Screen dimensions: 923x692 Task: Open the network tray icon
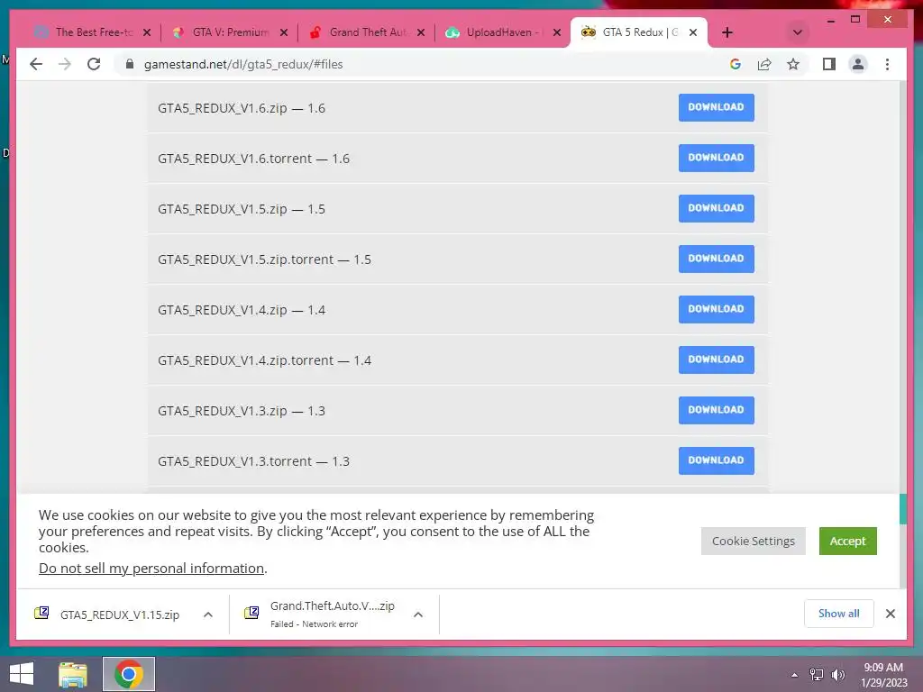click(x=817, y=675)
